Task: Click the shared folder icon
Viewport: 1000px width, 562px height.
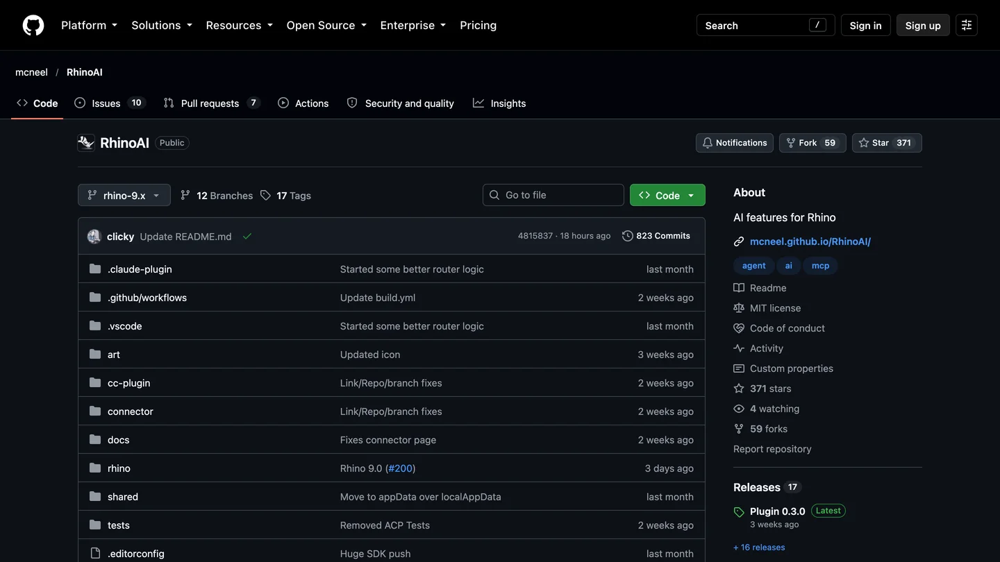Action: tap(95, 497)
